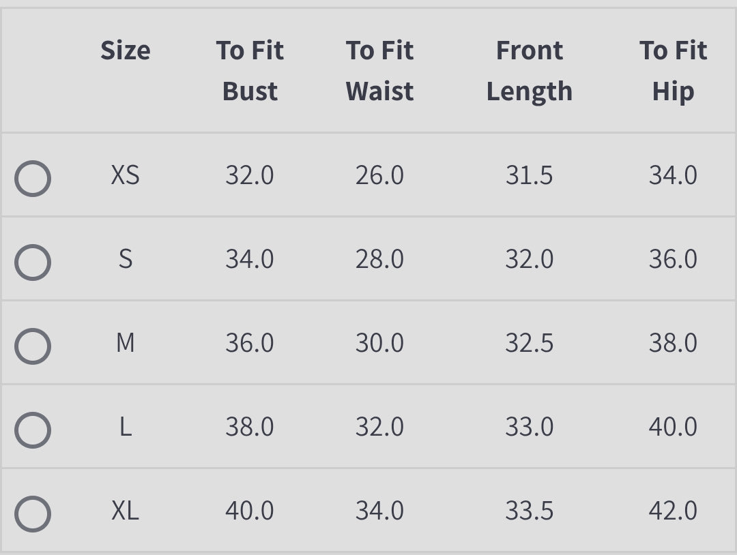
Task: Choose the XL size radio option
Action: click(x=33, y=514)
